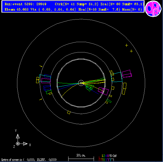Screen dimensions: 163x162
Task: Click the Centre of screen coordinates text
Action: 29,159
